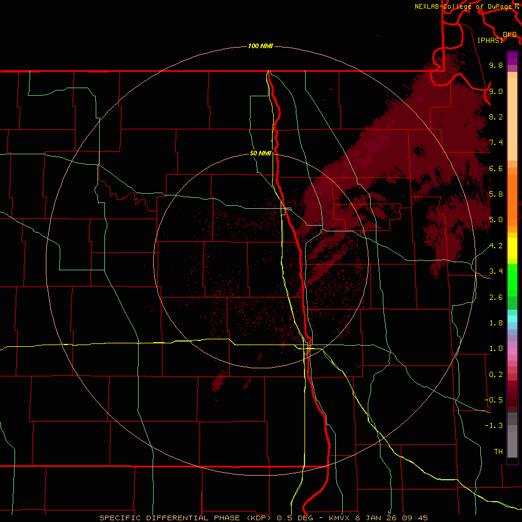Click the 6.6 scale value
Screen dimensions: 522x522
[x=496, y=168]
